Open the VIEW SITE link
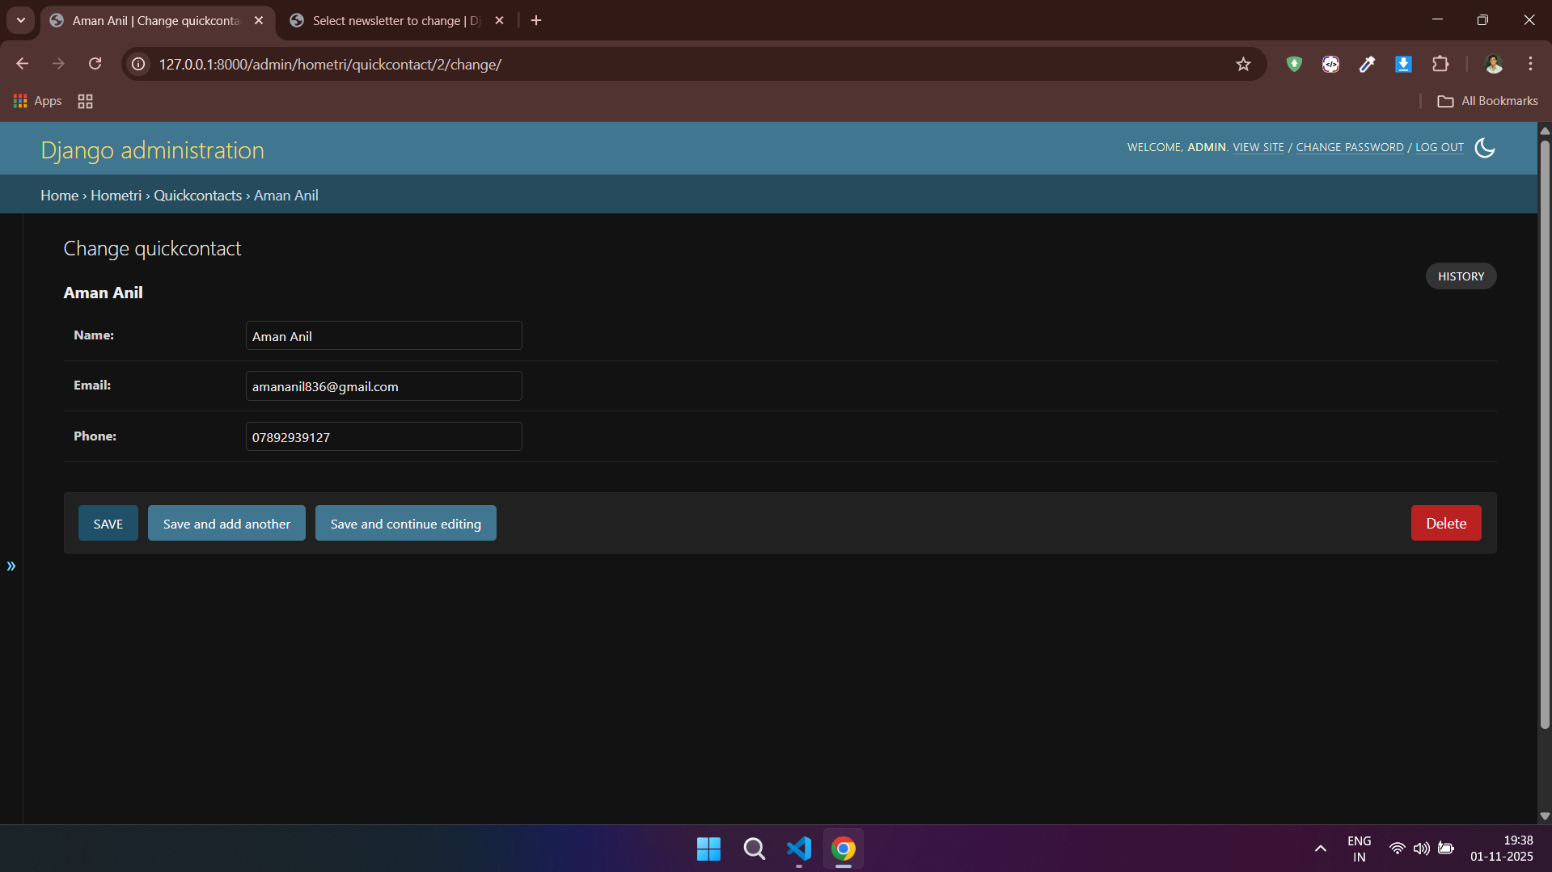 (x=1258, y=147)
